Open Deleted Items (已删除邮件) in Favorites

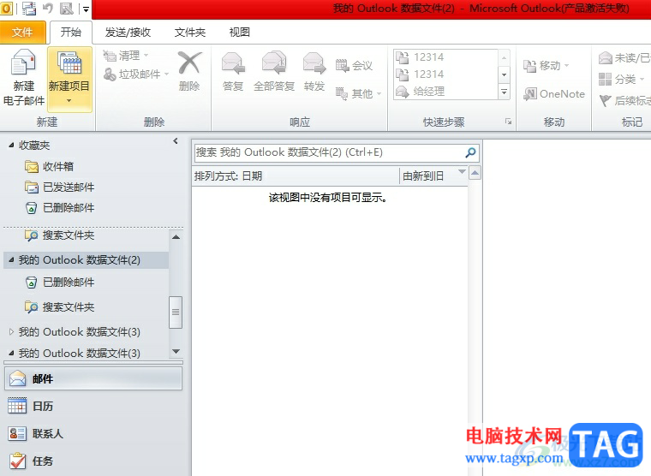[59, 207]
